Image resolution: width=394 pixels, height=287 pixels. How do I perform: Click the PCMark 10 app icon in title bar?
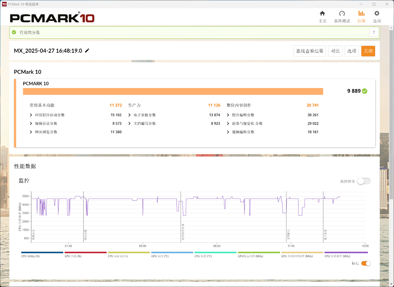4,4
